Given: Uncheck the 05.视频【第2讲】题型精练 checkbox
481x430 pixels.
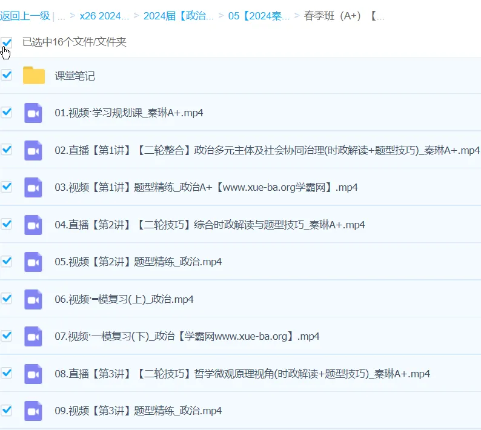Looking at the screenshot, I should point(7,261).
